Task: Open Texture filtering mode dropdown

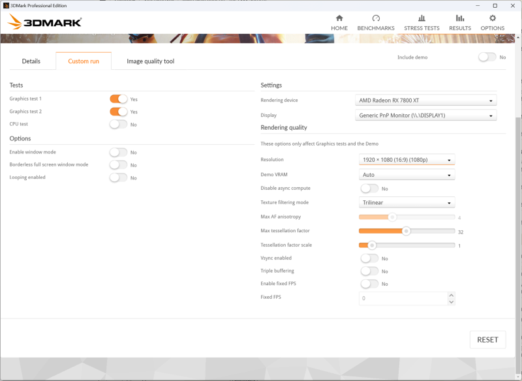Action: [x=407, y=202]
